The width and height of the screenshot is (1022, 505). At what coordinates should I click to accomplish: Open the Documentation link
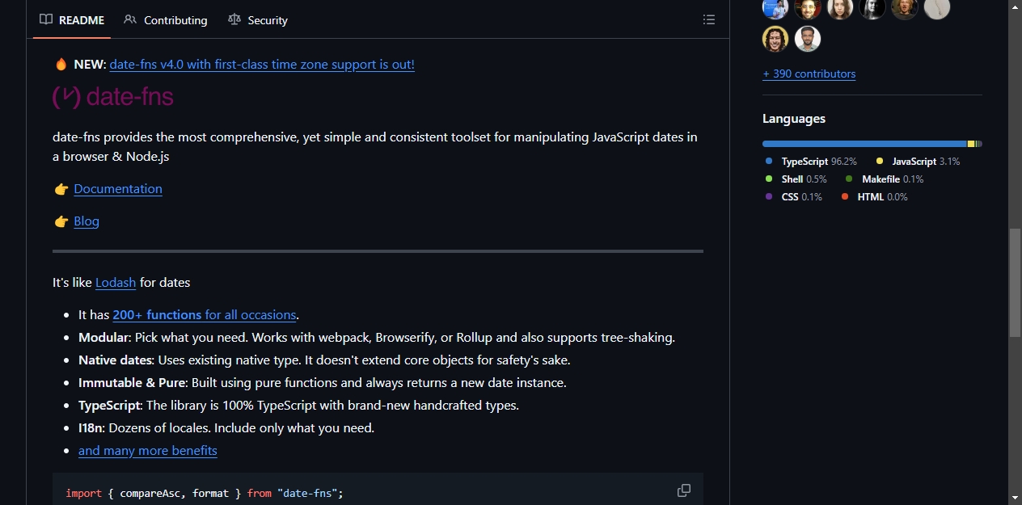[118, 188]
